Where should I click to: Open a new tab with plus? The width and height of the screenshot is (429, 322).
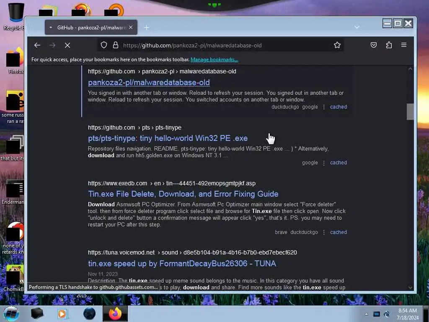[x=147, y=27]
